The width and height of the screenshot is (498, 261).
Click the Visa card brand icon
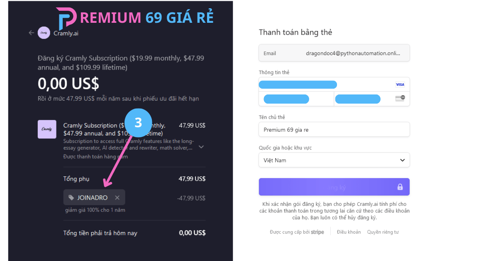tap(400, 85)
